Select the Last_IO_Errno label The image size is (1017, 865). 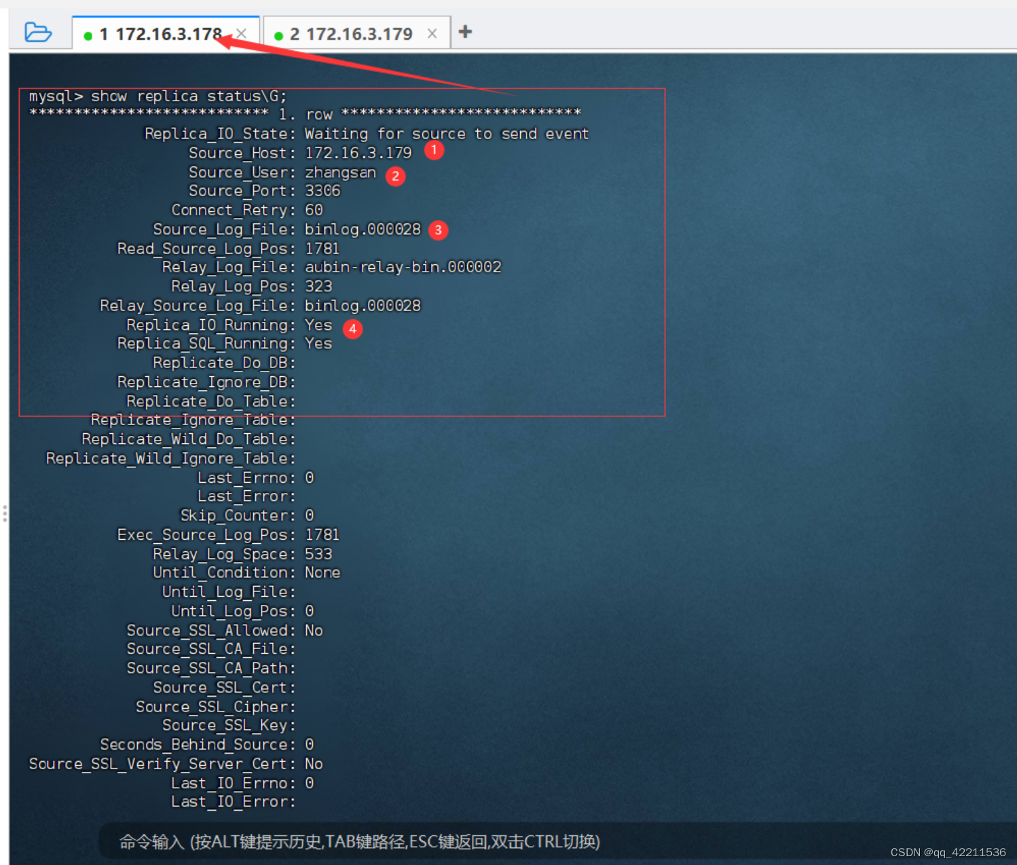(234, 783)
